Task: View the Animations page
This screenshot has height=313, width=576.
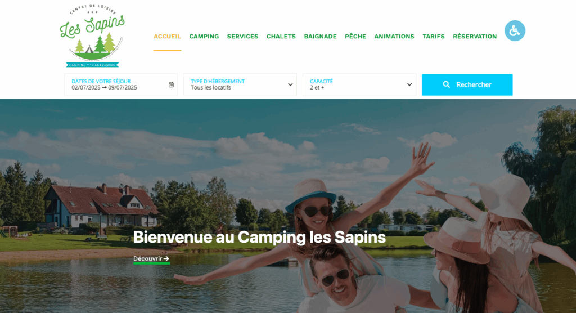Action: coord(394,37)
